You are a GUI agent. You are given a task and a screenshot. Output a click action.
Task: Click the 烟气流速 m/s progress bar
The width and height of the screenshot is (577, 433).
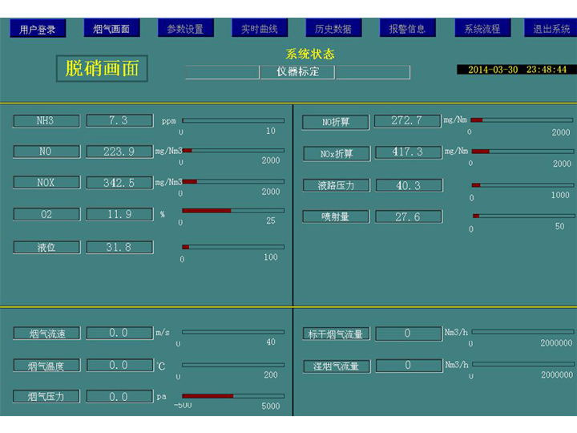(233, 332)
